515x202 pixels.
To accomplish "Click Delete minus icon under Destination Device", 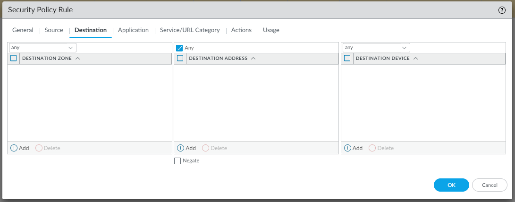I will click(372, 148).
